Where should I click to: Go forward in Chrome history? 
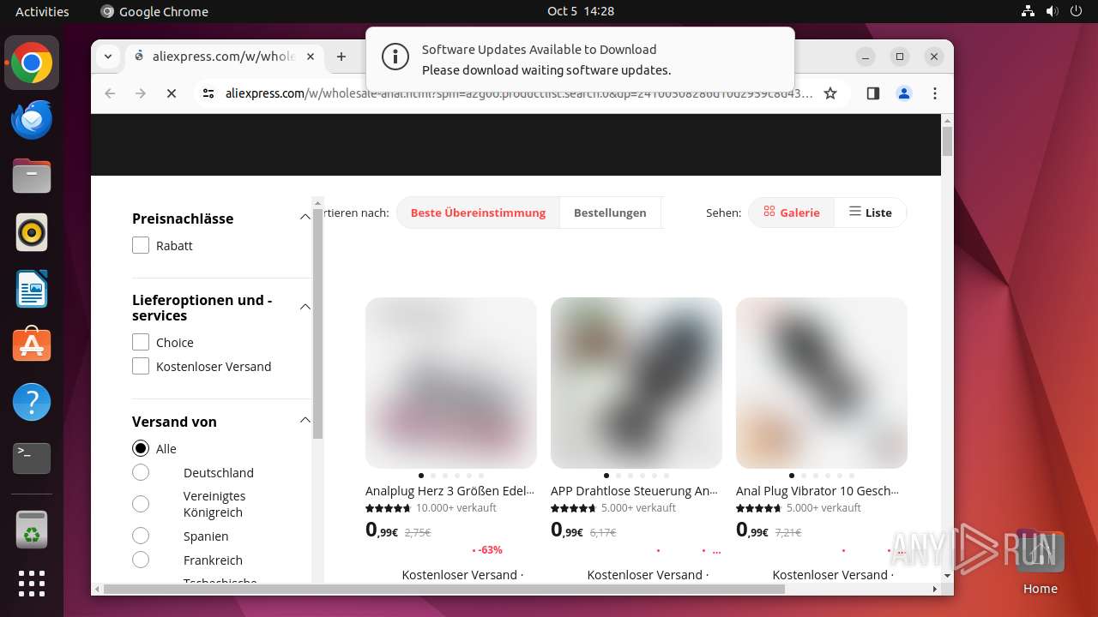click(x=141, y=93)
